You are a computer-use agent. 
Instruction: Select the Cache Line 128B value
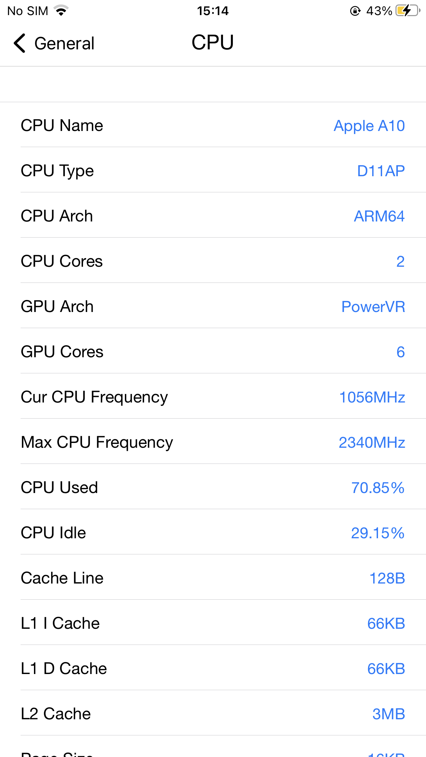coord(387,578)
